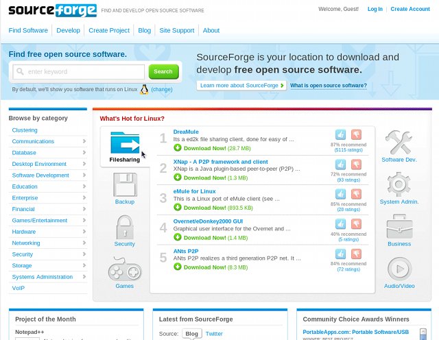439x340 pixels.
Task: Click the Log In link
Action: 375,9
